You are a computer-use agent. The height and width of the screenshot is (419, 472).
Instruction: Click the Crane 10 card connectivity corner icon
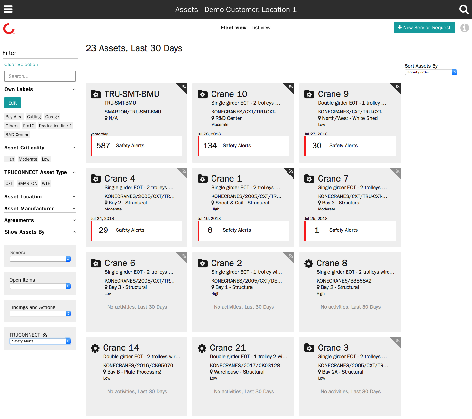[x=290, y=87]
